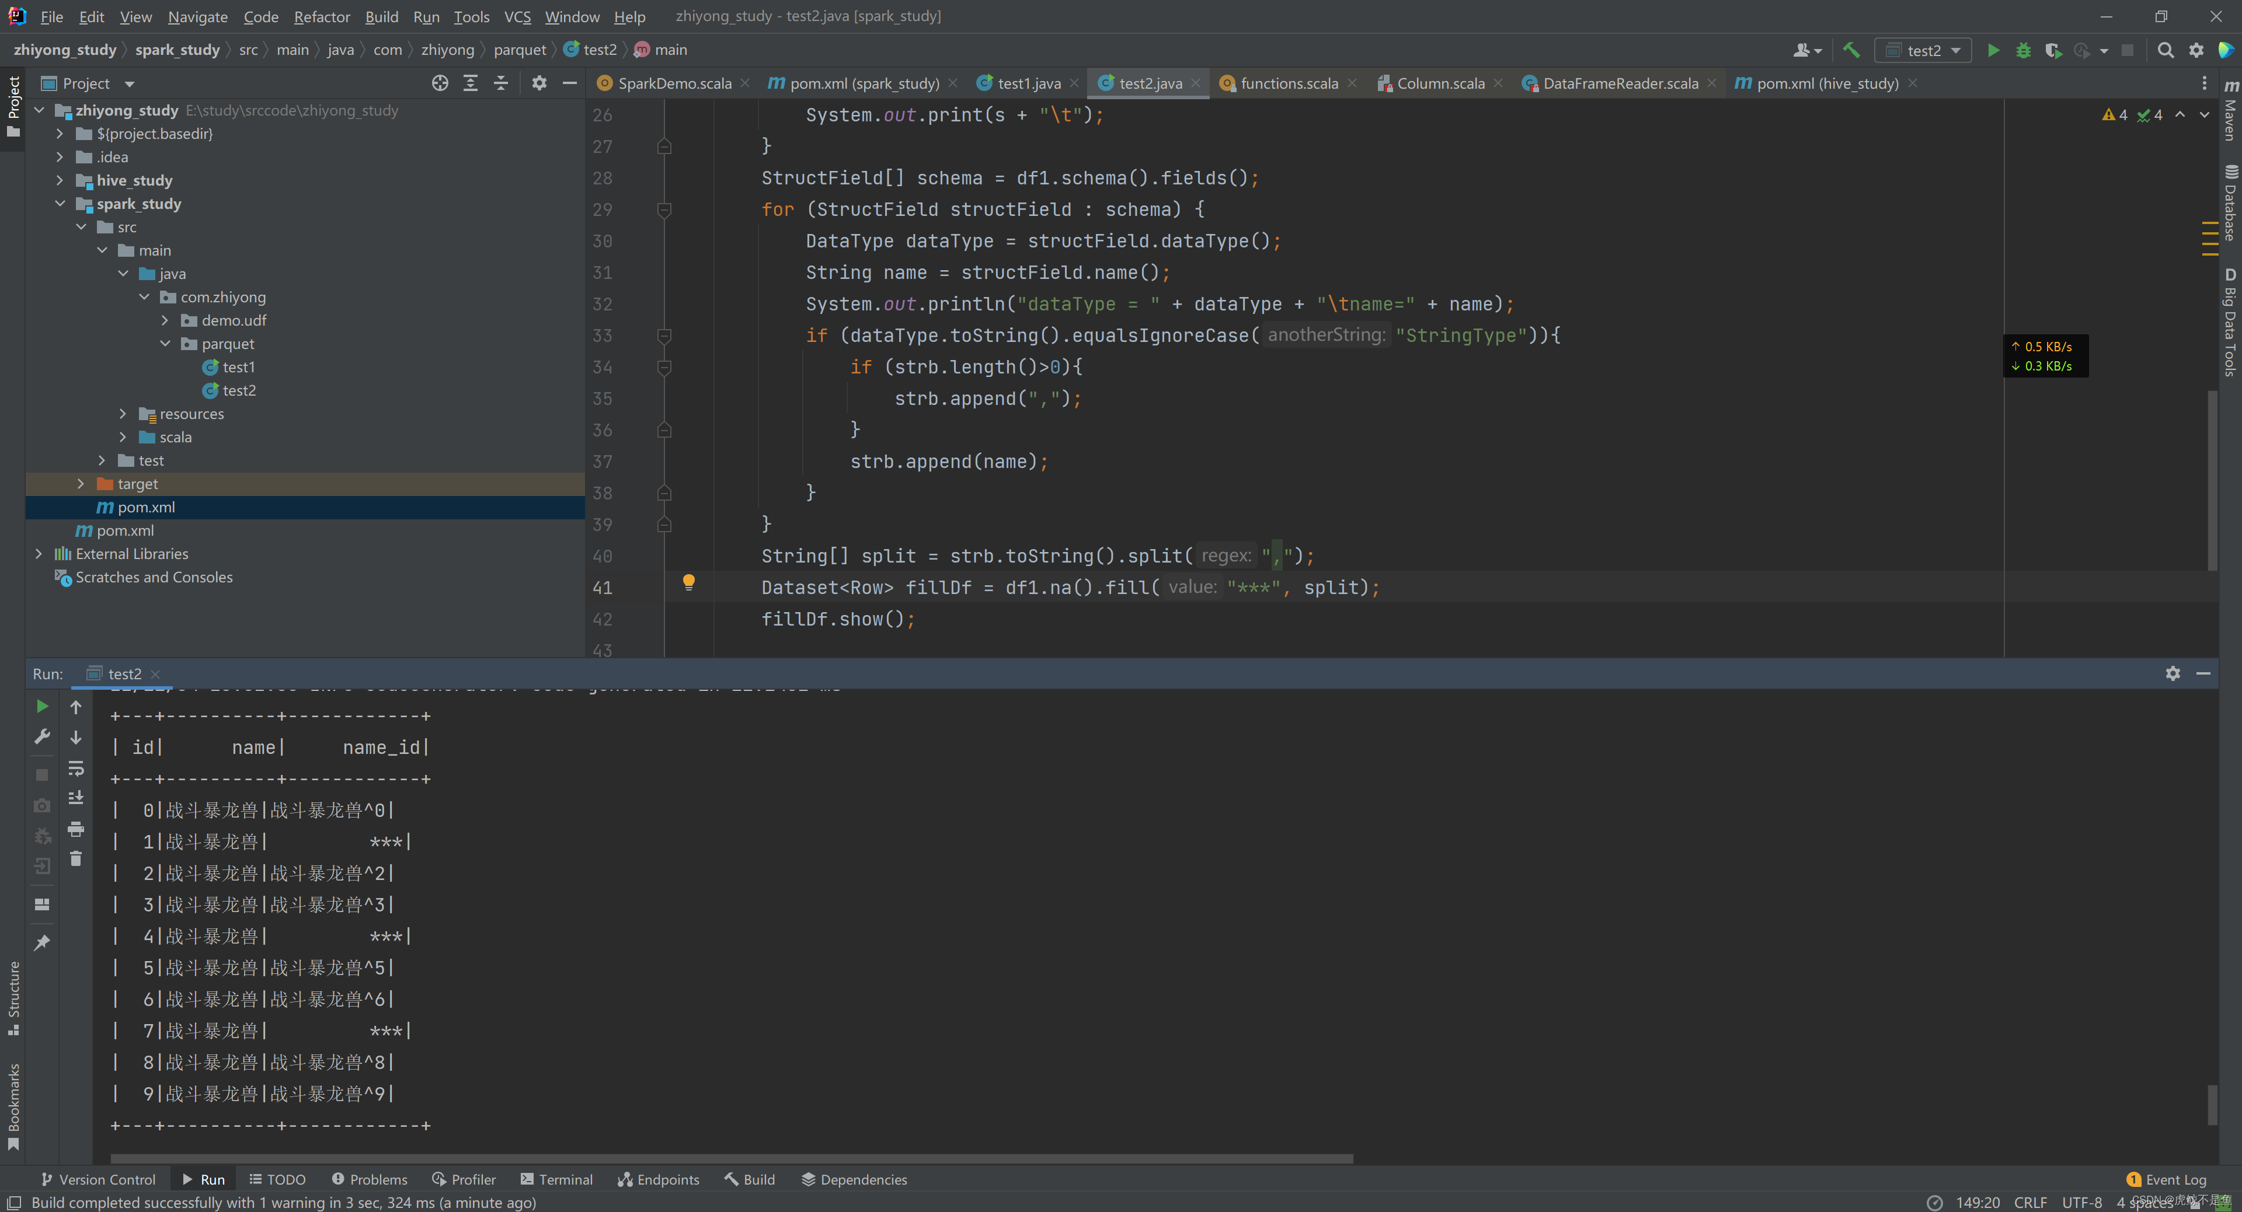
Task: Select opened file locate target icon
Action: (x=440, y=83)
